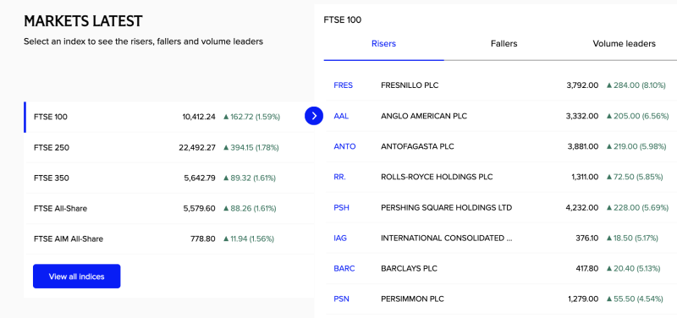Click Barclays price 417.80
The image size is (677, 318).
(x=587, y=268)
